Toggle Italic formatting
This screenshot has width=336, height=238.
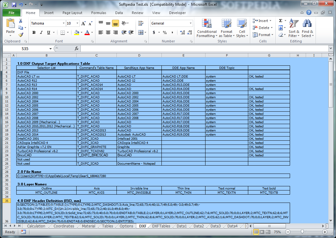[41, 32]
